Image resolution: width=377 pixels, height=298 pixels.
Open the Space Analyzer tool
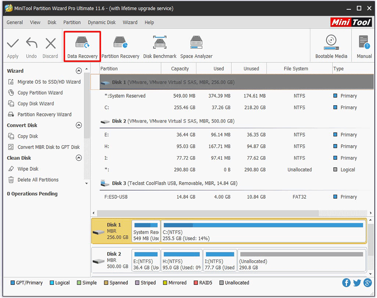[196, 47]
